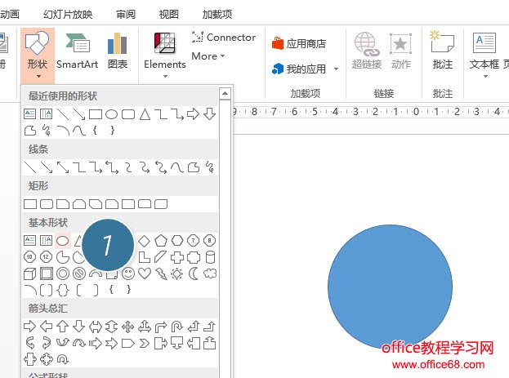Add a 批注 comment
This screenshot has height=378, width=509.
click(443, 51)
